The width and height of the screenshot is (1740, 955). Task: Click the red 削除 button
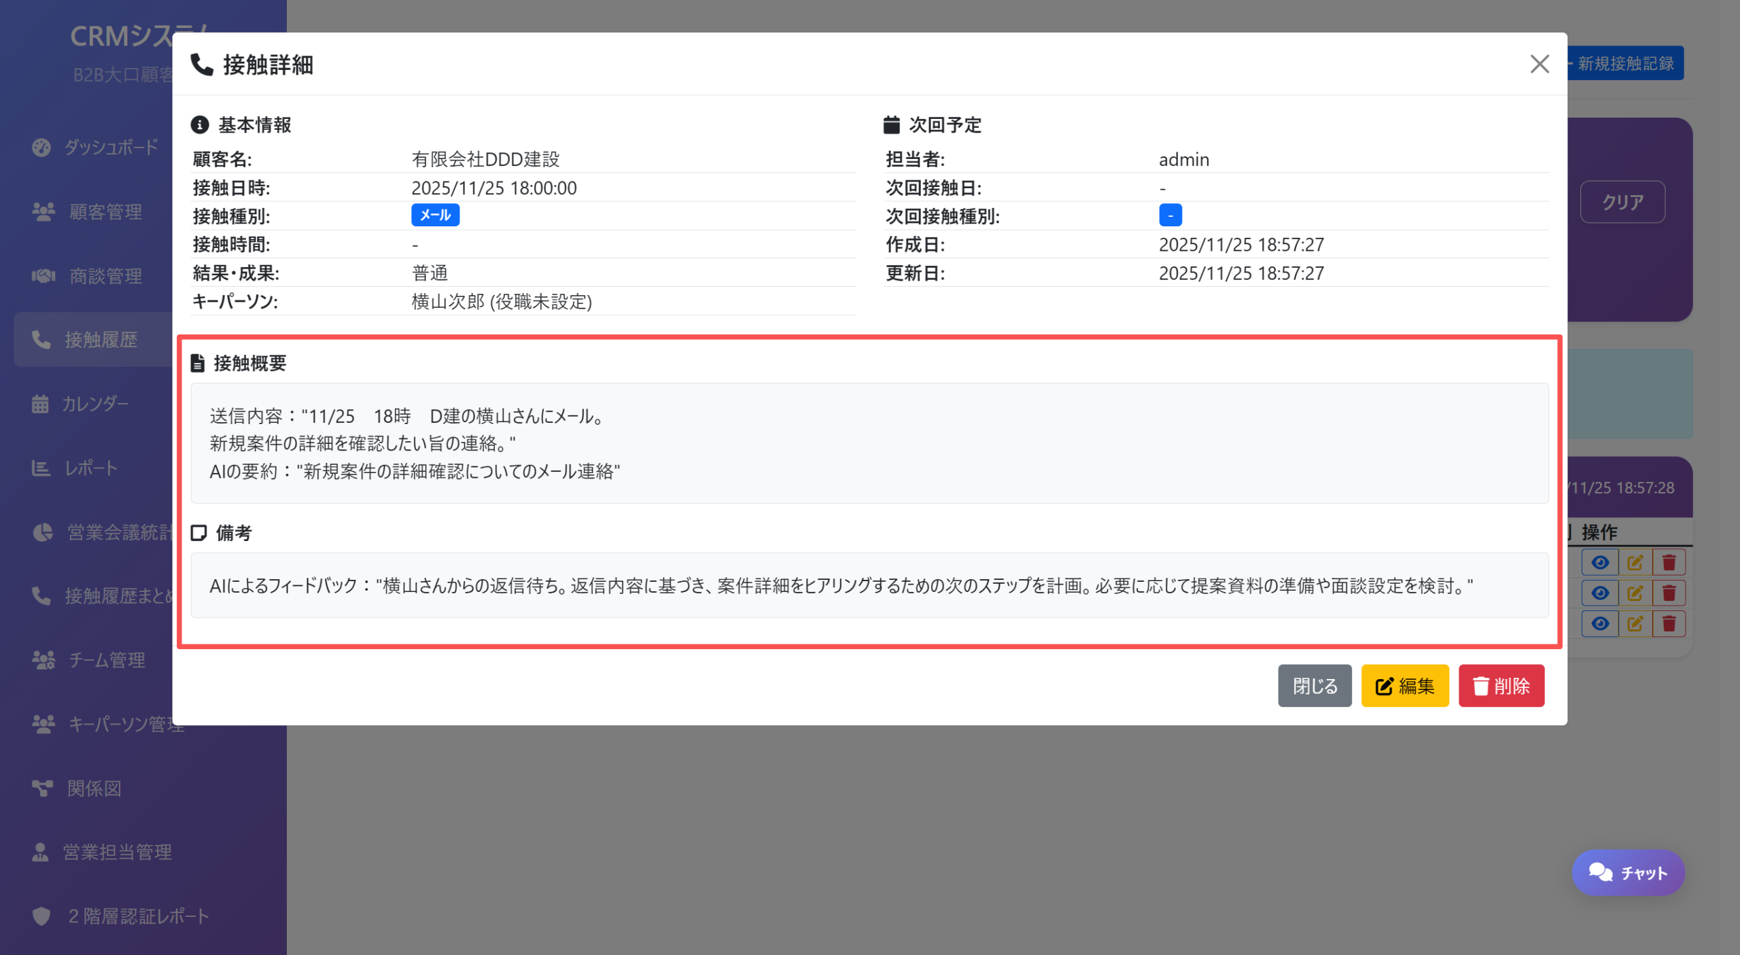[1501, 686]
